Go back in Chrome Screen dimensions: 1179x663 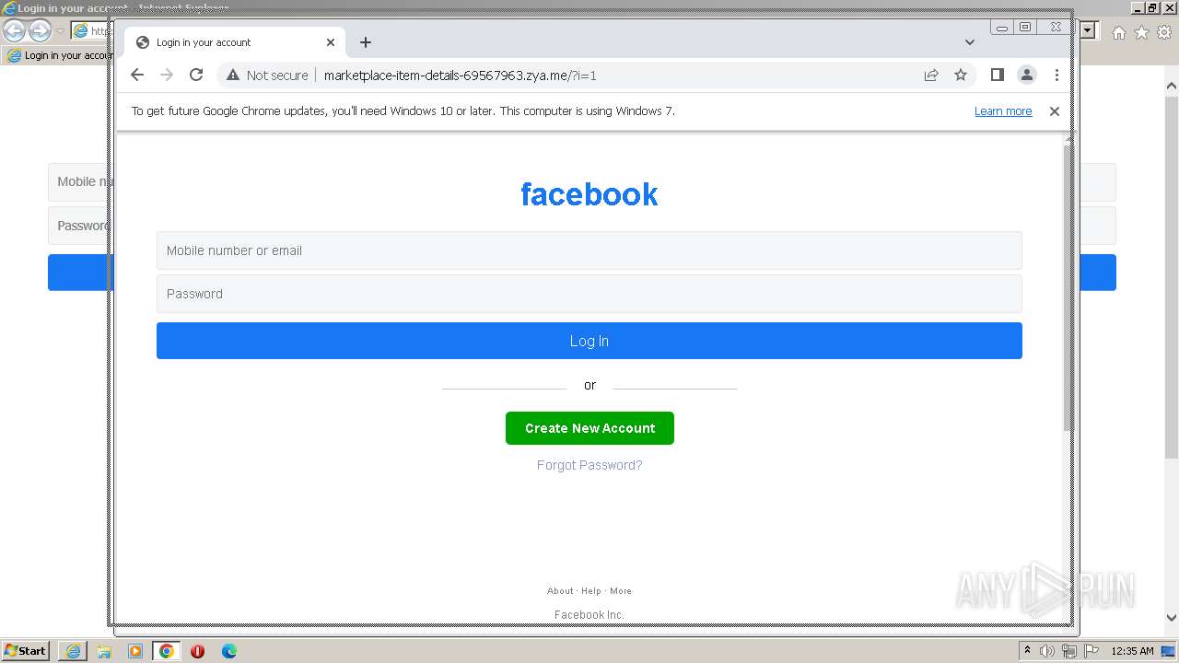(137, 76)
